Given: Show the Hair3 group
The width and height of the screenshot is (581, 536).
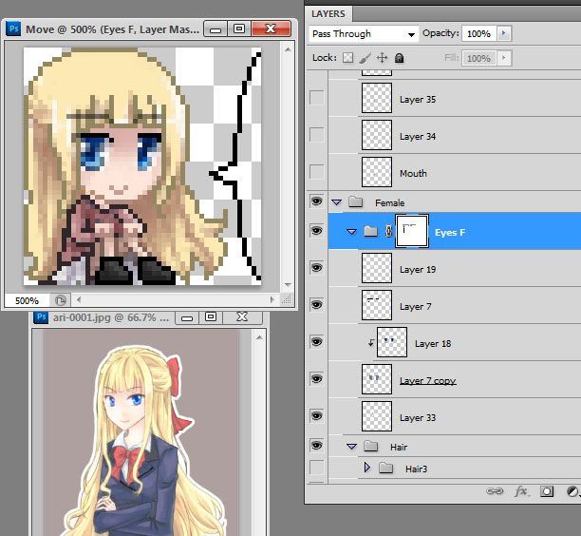Looking at the screenshot, I should coord(316,468).
